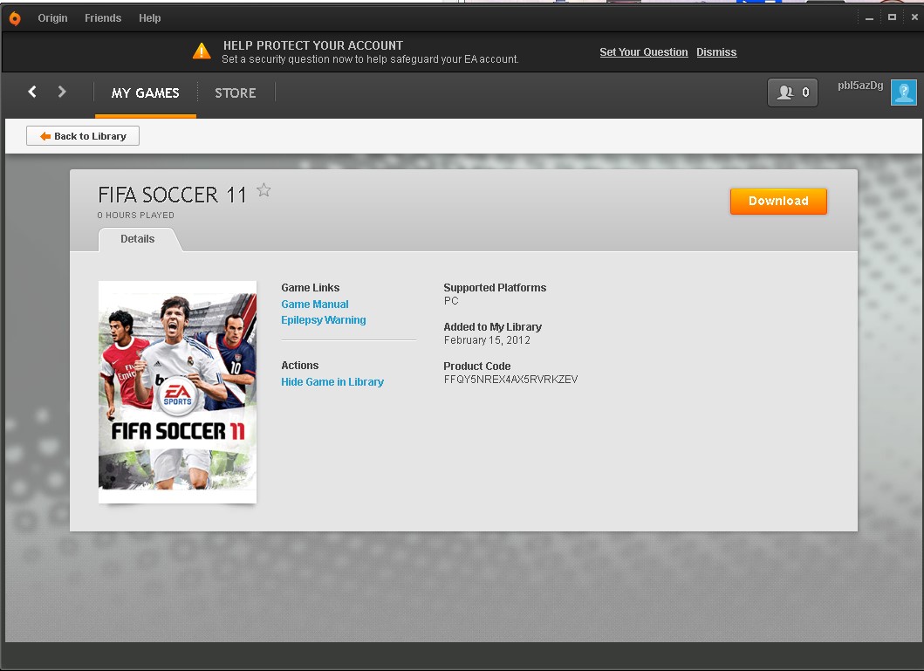Open the Epilepsy Warning link
Viewport: 924px width, 671px height.
pyautogui.click(x=324, y=320)
